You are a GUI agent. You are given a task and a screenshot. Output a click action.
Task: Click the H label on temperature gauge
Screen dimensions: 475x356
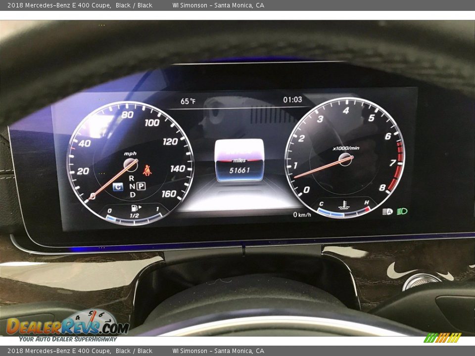pyautogui.click(x=367, y=202)
